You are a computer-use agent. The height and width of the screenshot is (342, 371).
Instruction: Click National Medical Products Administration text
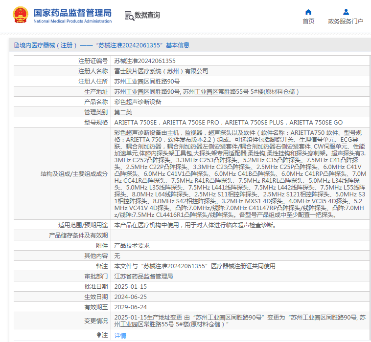[72, 21]
